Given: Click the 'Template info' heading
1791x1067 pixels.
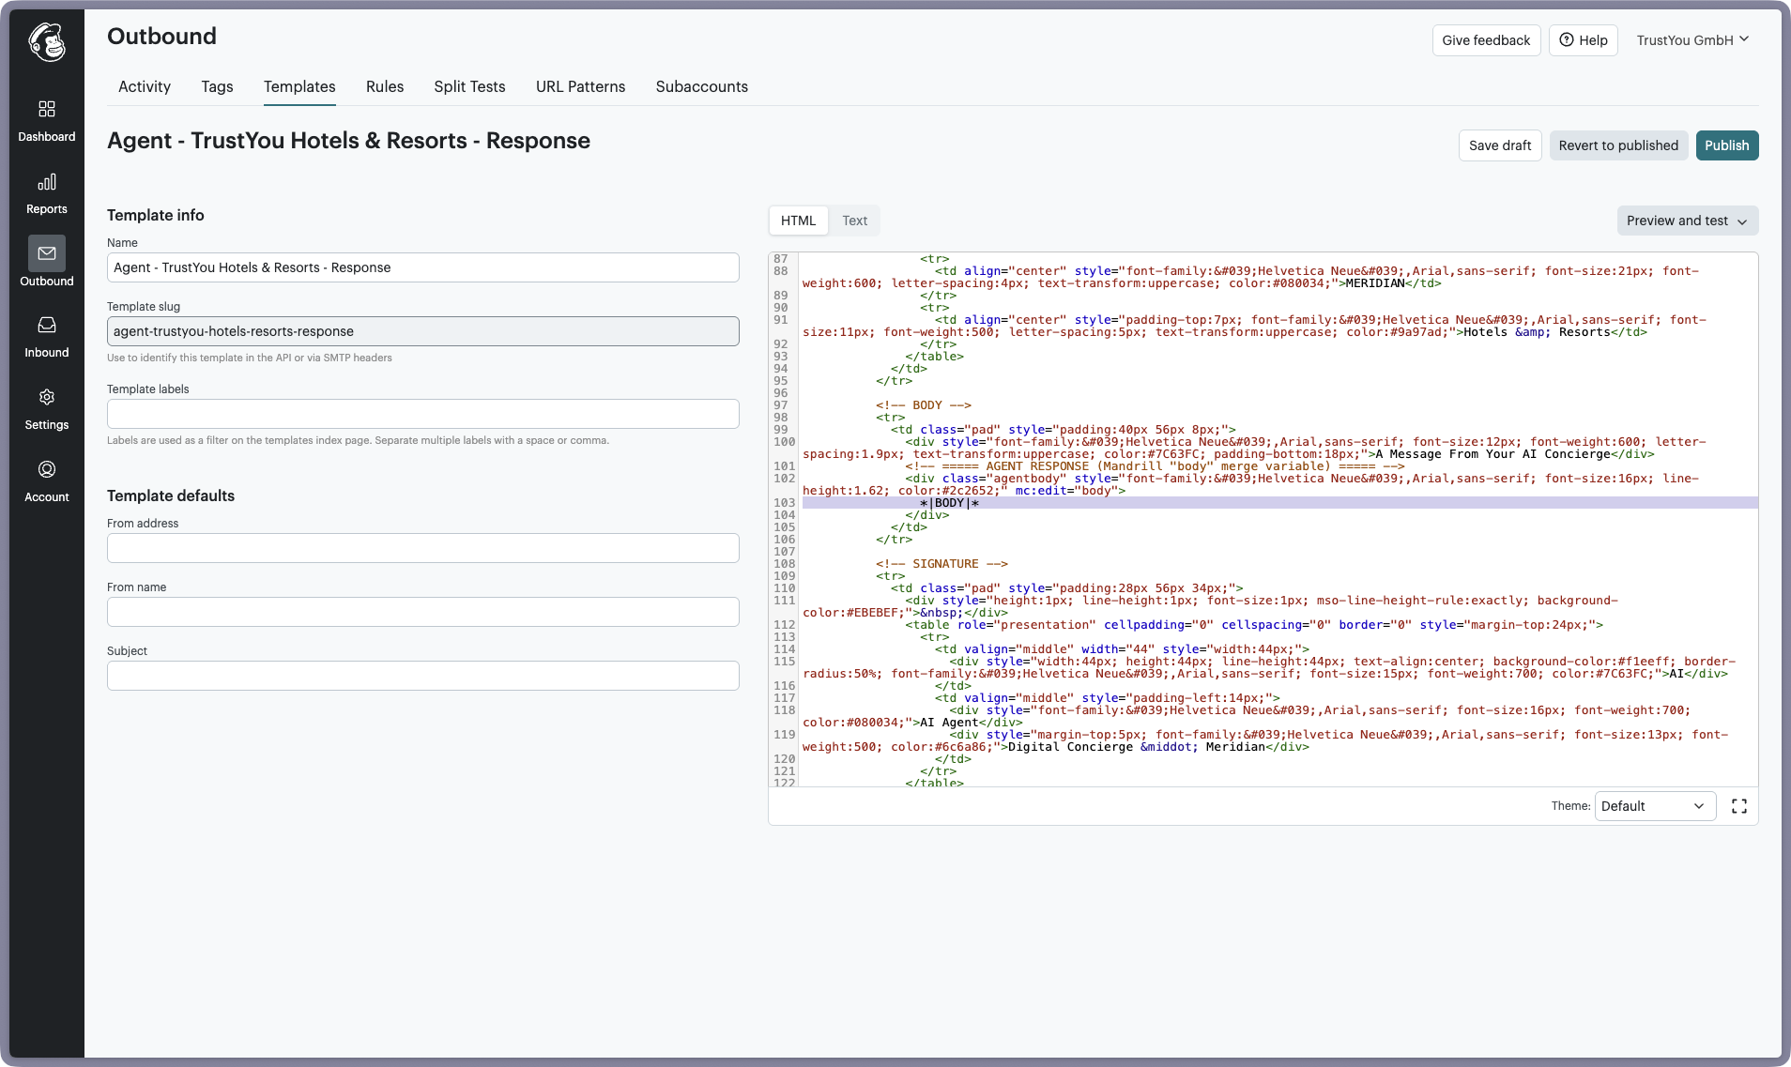Looking at the screenshot, I should pos(156,215).
